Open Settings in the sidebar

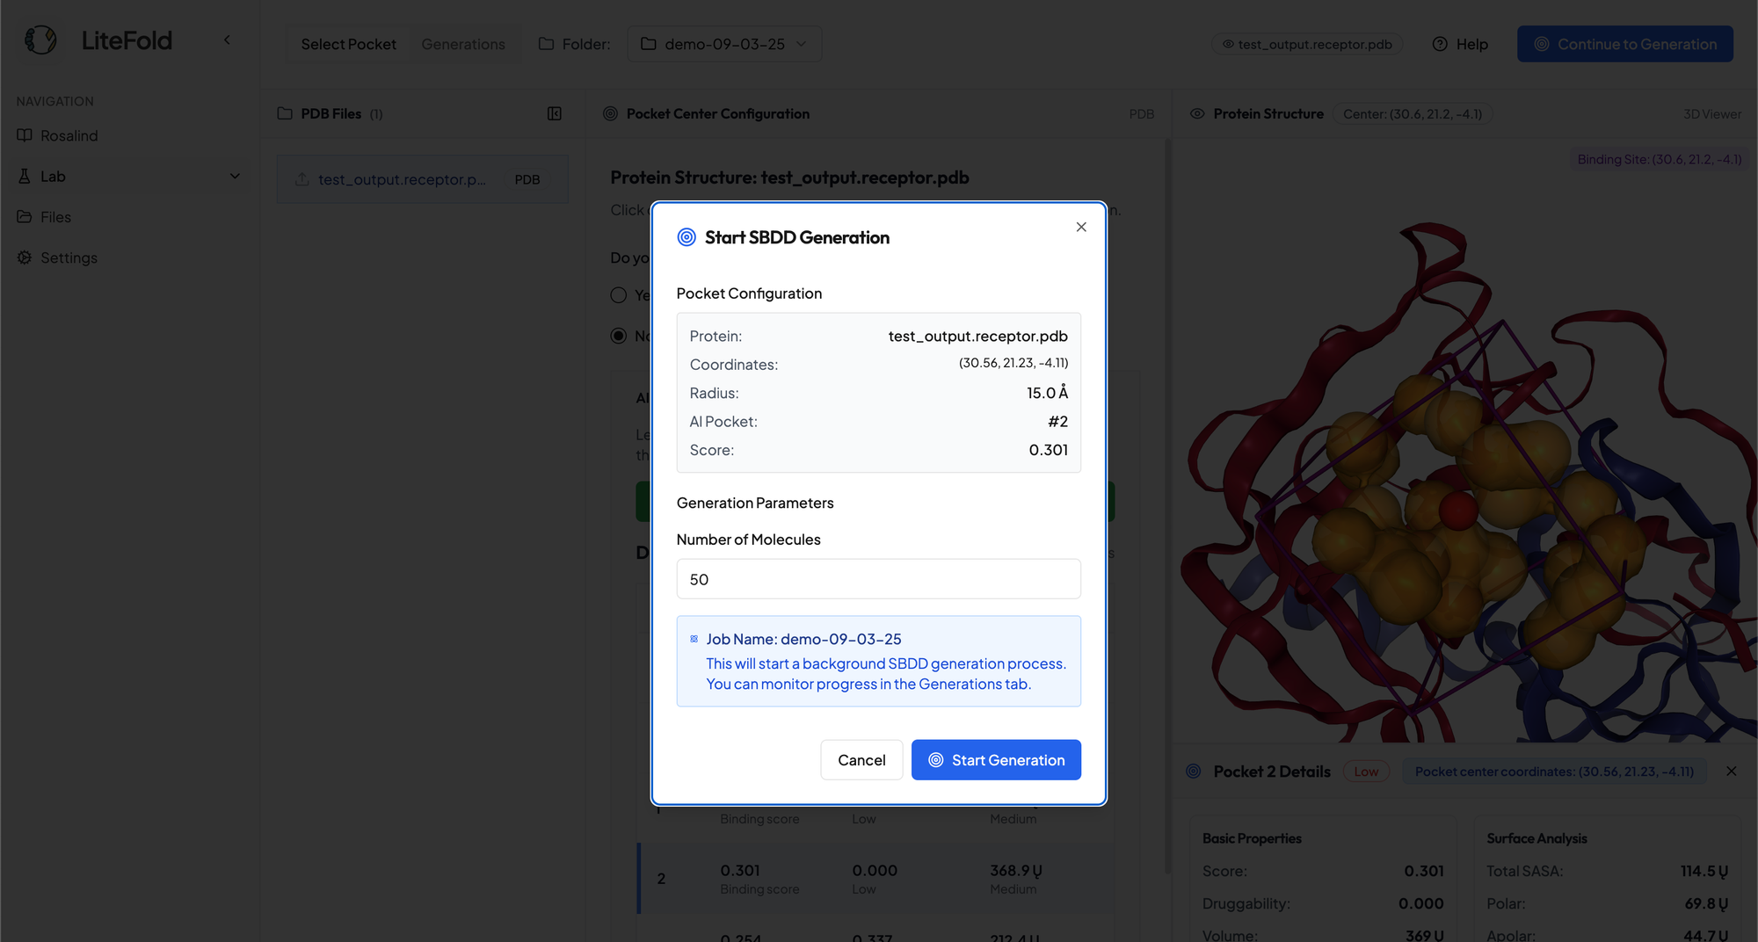(x=69, y=257)
